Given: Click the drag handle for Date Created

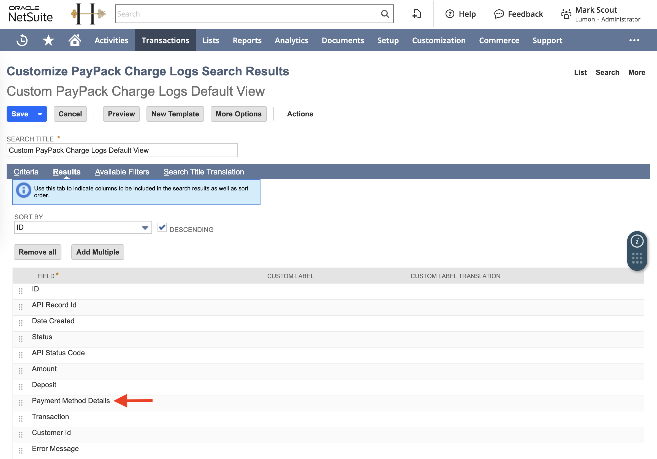Looking at the screenshot, I should (21, 323).
